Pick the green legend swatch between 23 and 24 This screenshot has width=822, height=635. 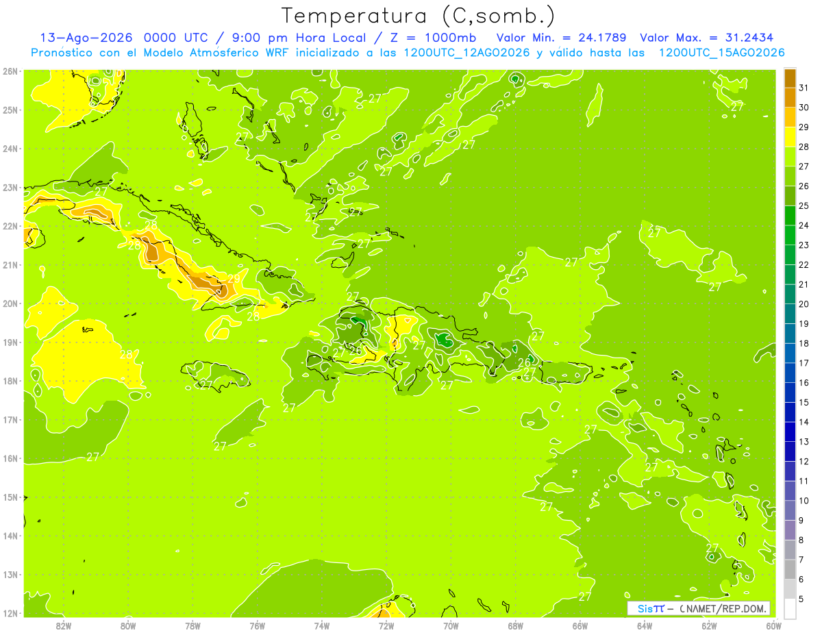790,235
